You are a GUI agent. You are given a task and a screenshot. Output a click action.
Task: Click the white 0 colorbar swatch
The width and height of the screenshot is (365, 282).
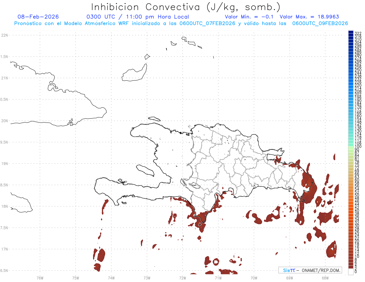[351, 272]
